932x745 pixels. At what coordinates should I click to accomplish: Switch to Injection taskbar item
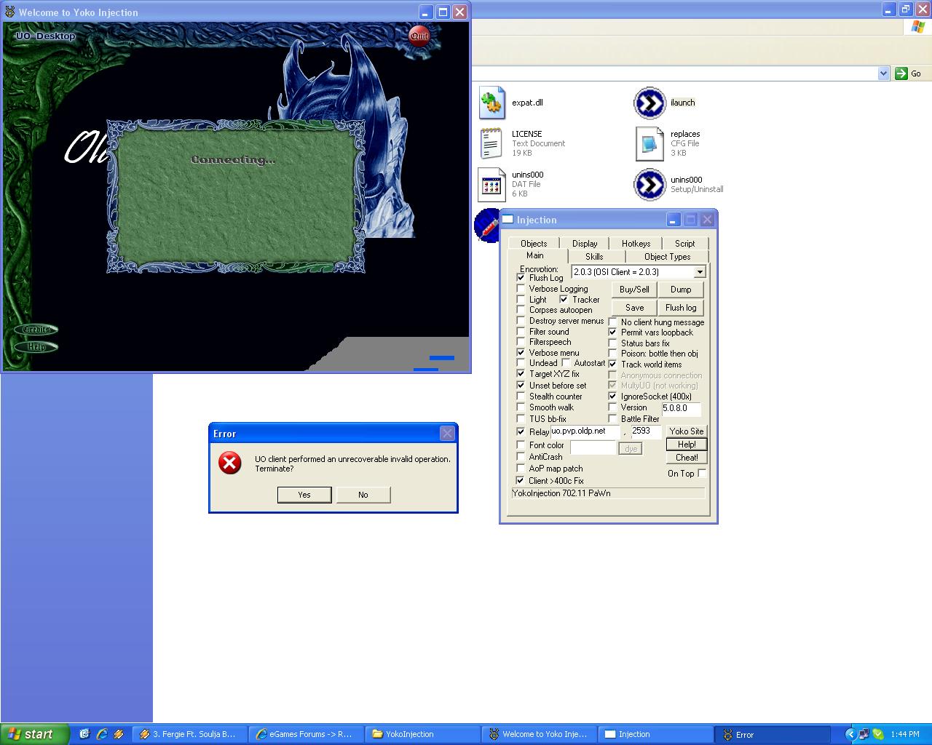[x=655, y=734]
